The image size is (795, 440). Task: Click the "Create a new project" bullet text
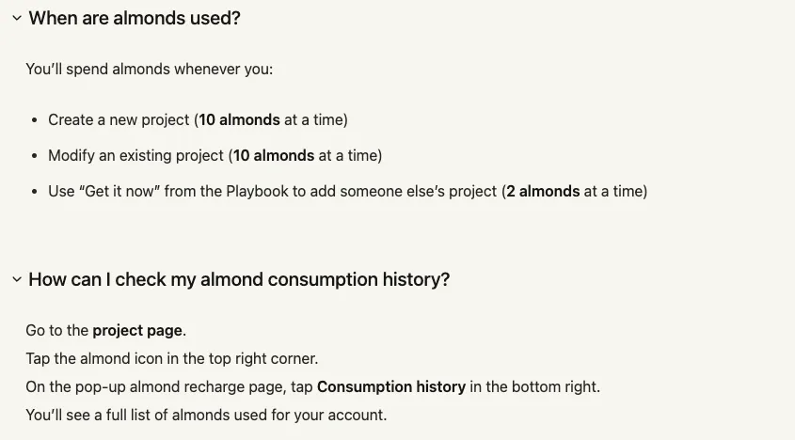[119, 119]
